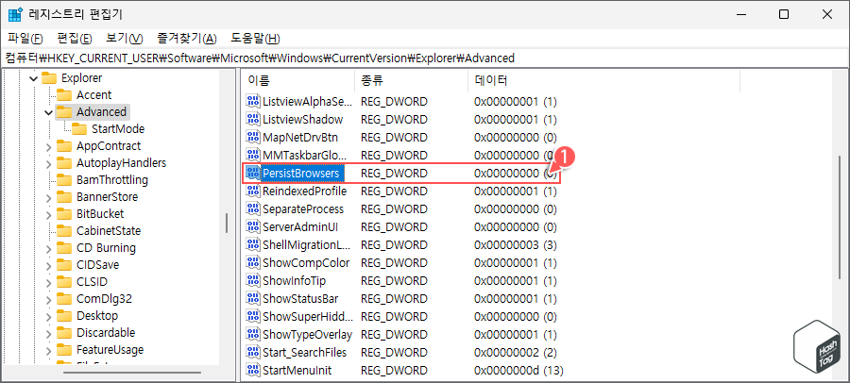Click the ListviewAlphaSe... DWORD value icon
This screenshot has width=850, height=383.
click(x=253, y=101)
